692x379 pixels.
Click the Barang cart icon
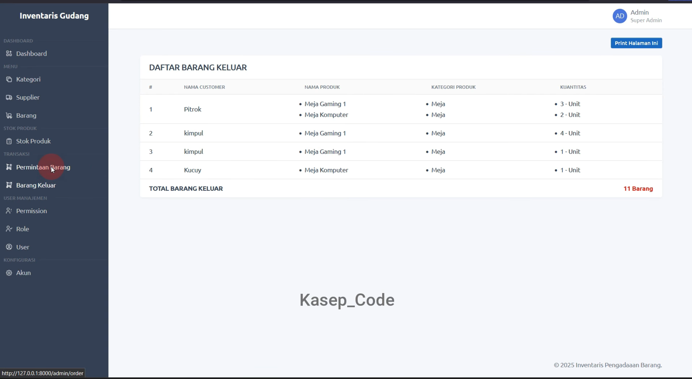(9, 115)
